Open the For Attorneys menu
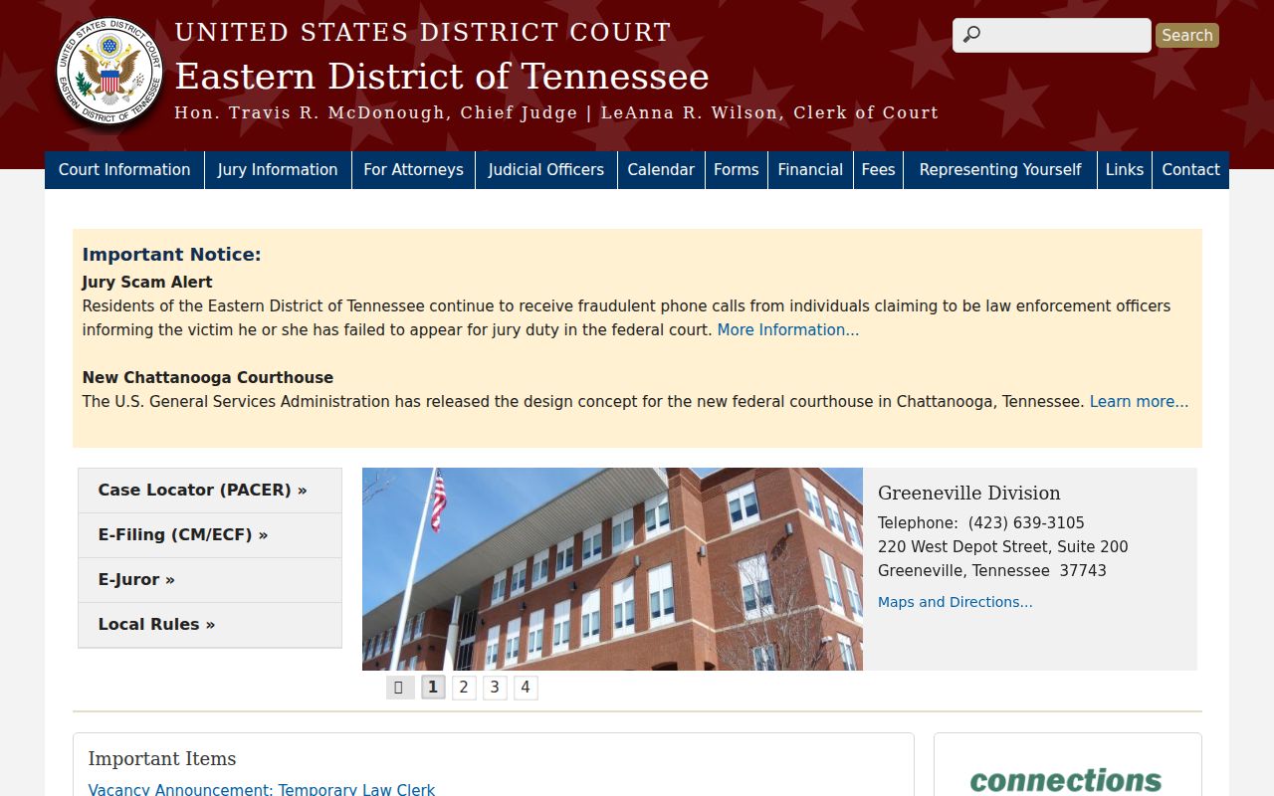Image resolution: width=1274 pixels, height=796 pixels. click(413, 170)
